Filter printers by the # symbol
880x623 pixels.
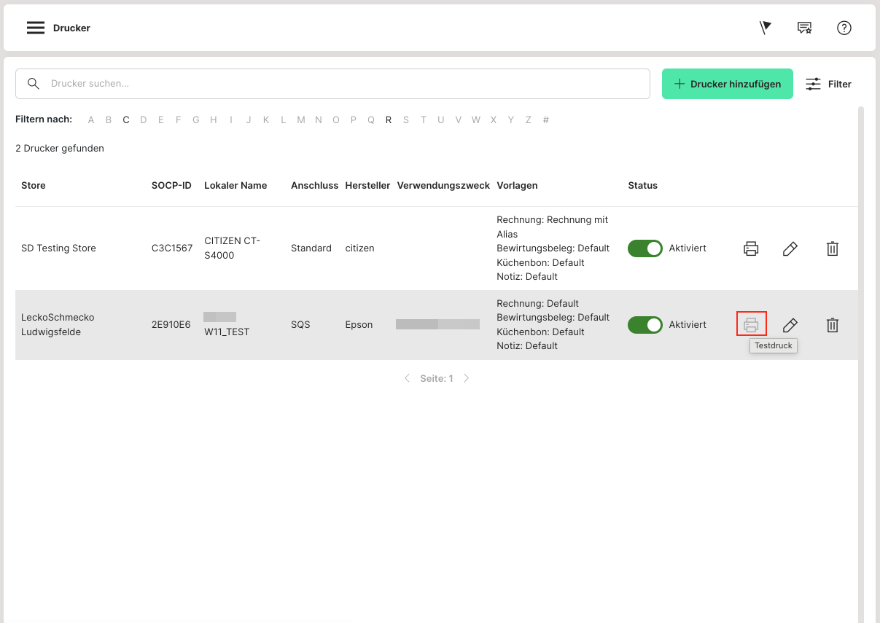546,120
